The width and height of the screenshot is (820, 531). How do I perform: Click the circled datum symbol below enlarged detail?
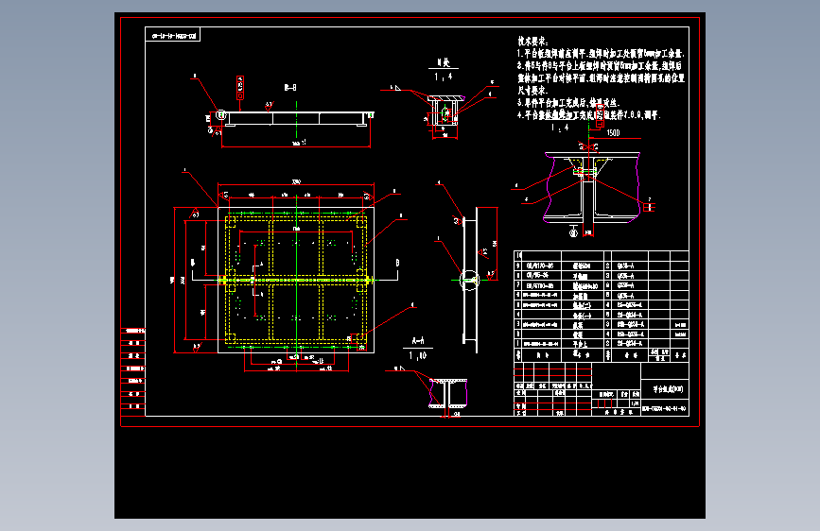(573, 232)
